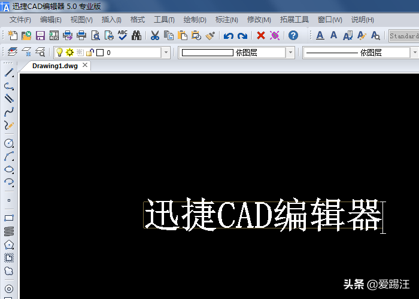419x299 pixels.
Task: Open the 视图(V) menu
Action: coord(81,20)
